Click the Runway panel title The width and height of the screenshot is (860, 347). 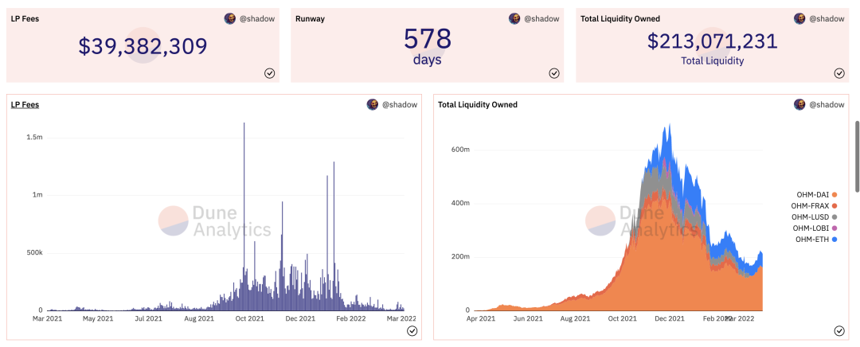(x=310, y=18)
